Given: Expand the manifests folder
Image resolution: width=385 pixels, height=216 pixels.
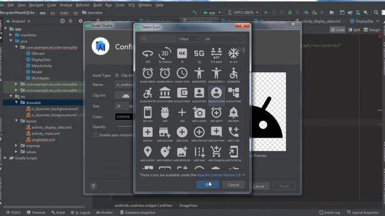Looking at the screenshot, I should [x=11, y=35].
